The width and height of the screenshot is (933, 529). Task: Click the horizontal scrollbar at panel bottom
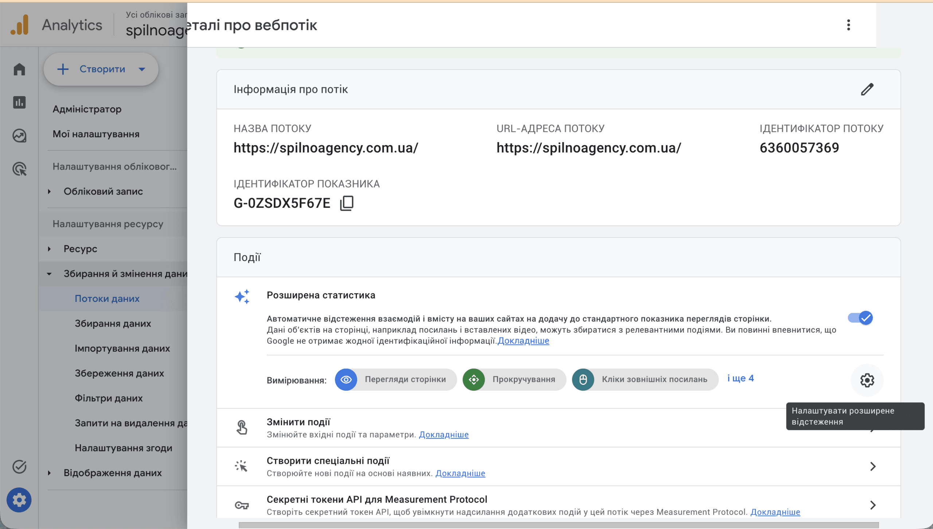point(558,525)
